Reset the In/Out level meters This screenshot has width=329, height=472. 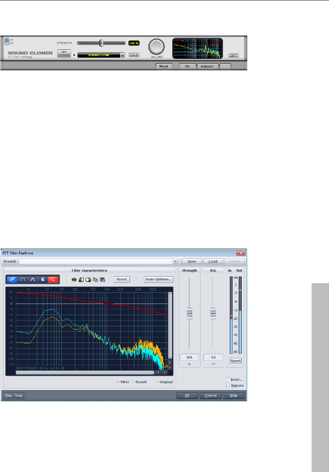click(235, 361)
